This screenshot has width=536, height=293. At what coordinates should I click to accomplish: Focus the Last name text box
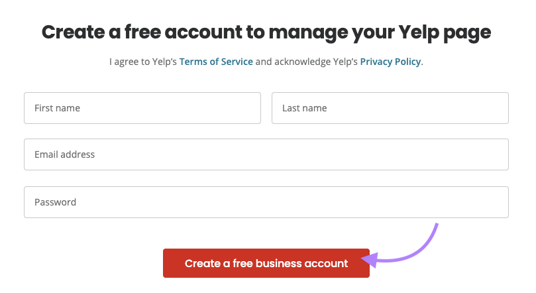(390, 108)
